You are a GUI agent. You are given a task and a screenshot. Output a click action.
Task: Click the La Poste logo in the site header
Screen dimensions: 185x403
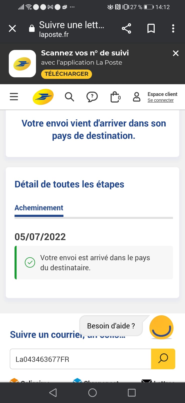[43, 97]
